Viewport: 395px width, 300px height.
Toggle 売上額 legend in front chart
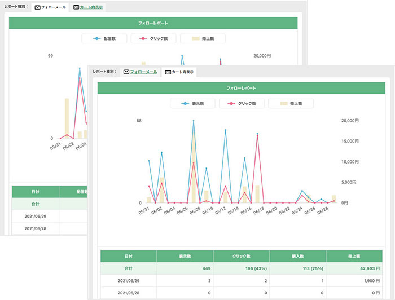291,103
